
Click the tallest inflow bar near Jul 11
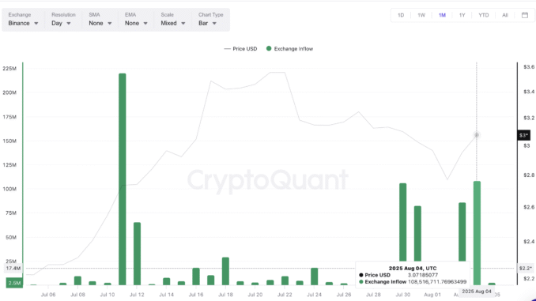[122, 179]
